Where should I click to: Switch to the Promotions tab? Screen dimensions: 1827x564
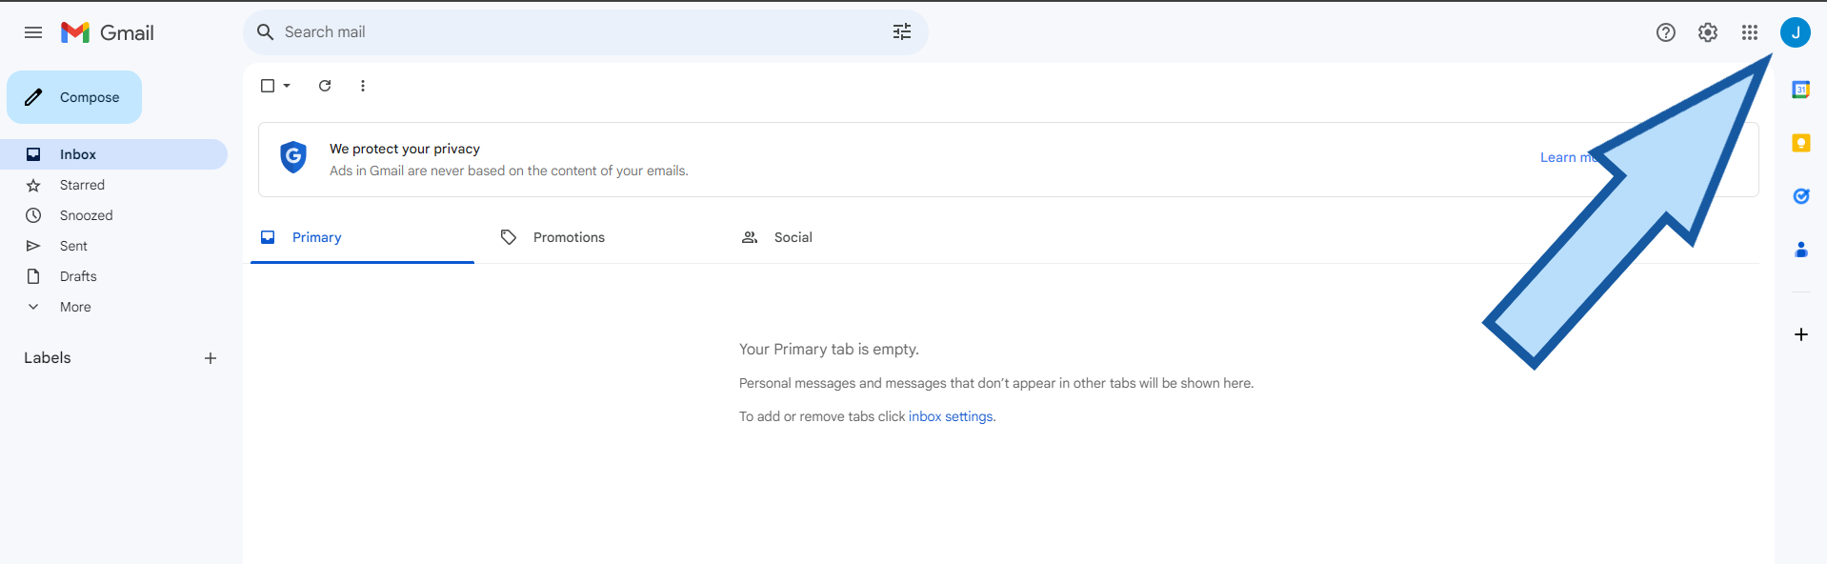pos(568,237)
